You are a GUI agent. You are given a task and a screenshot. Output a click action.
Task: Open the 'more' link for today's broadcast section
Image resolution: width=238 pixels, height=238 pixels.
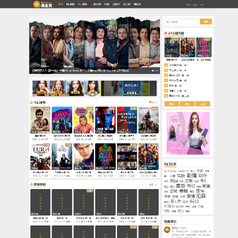coord(153,102)
